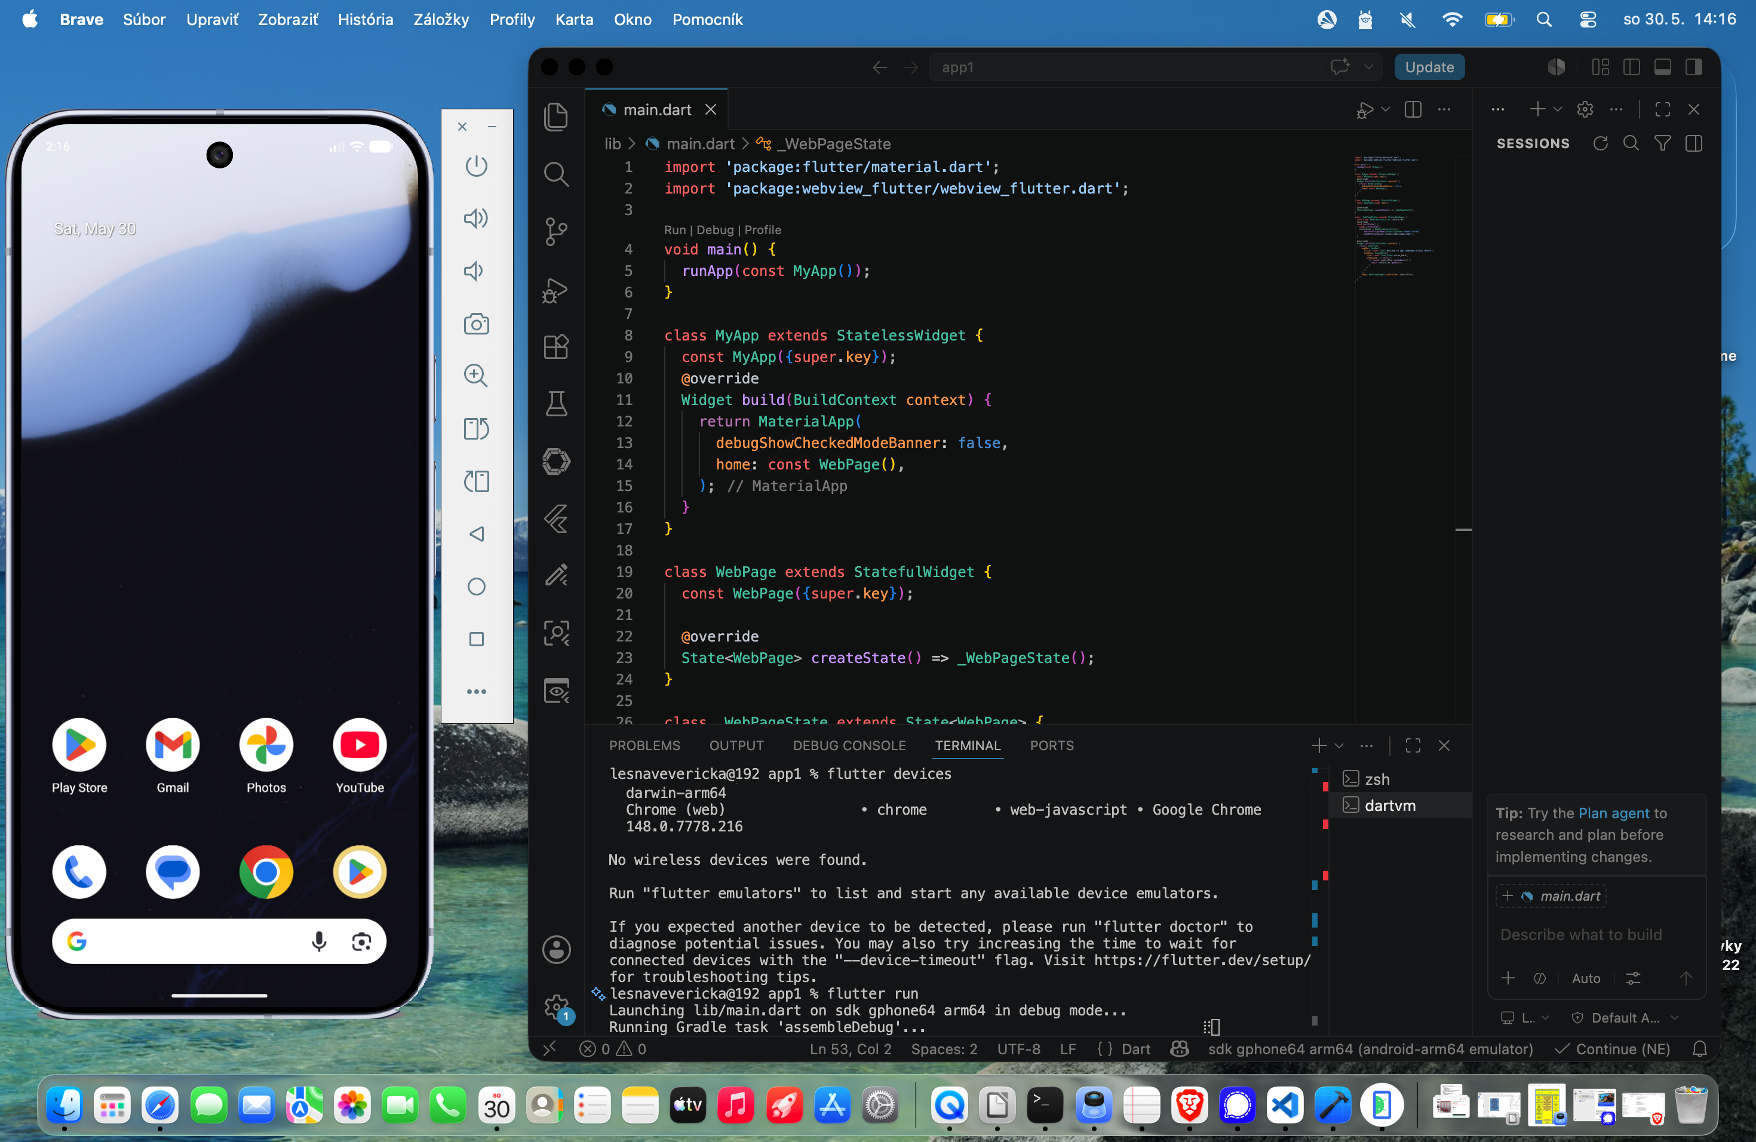Screen dimensions: 1756x1142
Task: Click the Update button in the title bar
Action: 1429,67
